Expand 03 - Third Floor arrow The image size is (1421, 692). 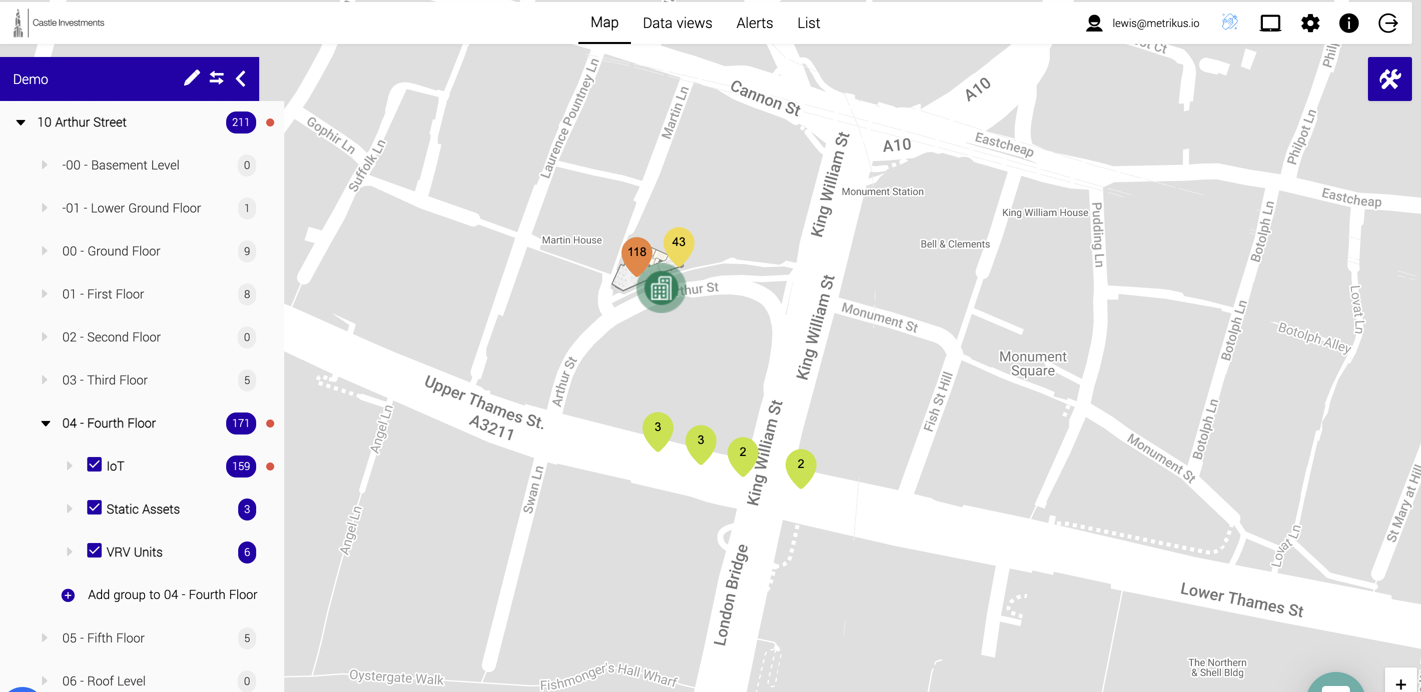[x=45, y=380]
